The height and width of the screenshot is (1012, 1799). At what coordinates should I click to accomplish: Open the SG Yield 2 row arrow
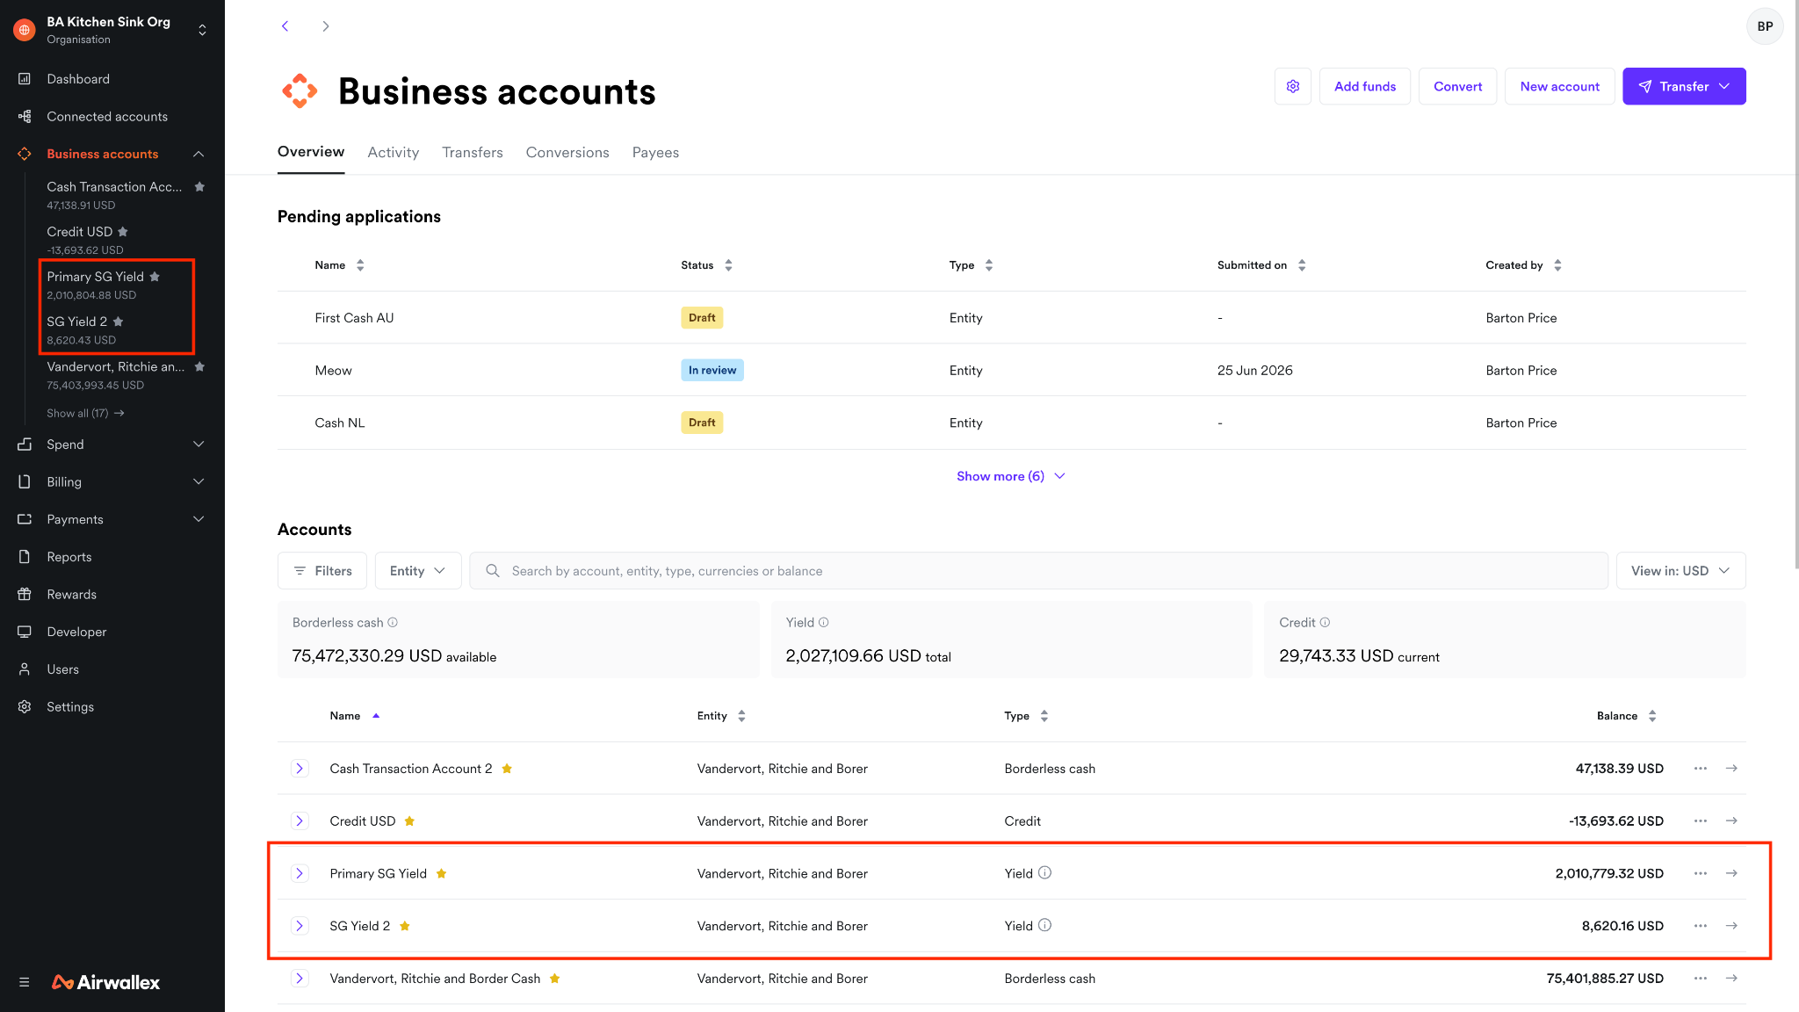coord(1731,926)
